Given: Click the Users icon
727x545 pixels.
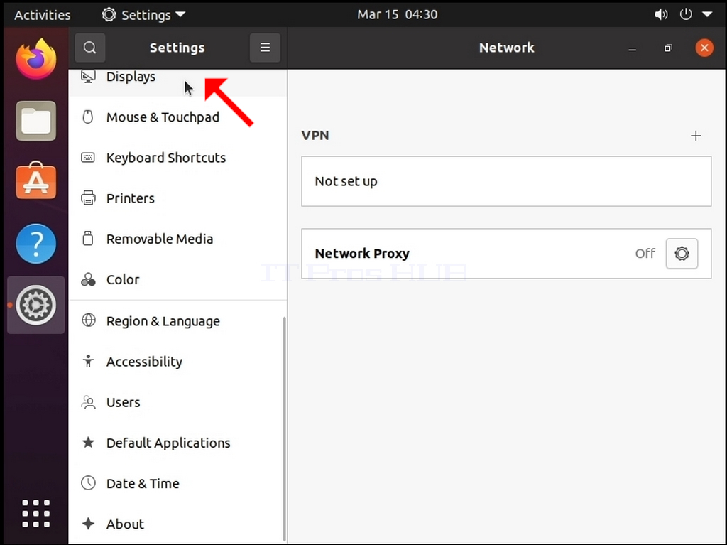Looking at the screenshot, I should tap(88, 402).
